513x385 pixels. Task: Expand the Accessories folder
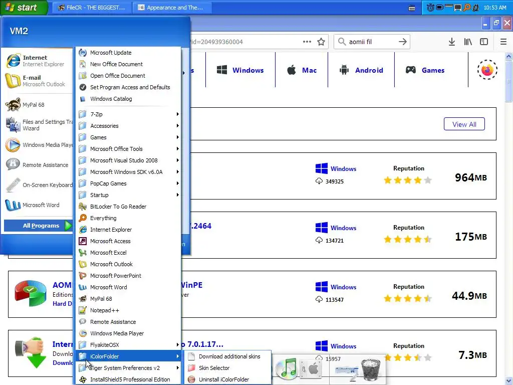[x=128, y=126]
